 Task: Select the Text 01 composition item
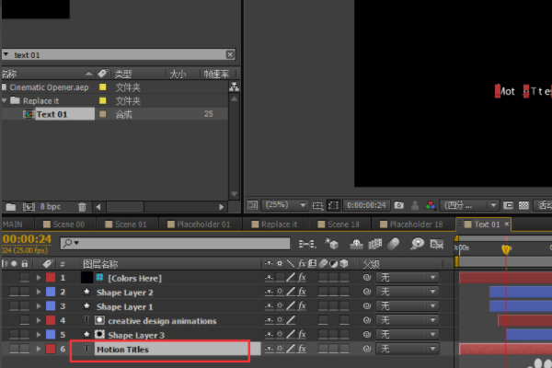[x=52, y=114]
